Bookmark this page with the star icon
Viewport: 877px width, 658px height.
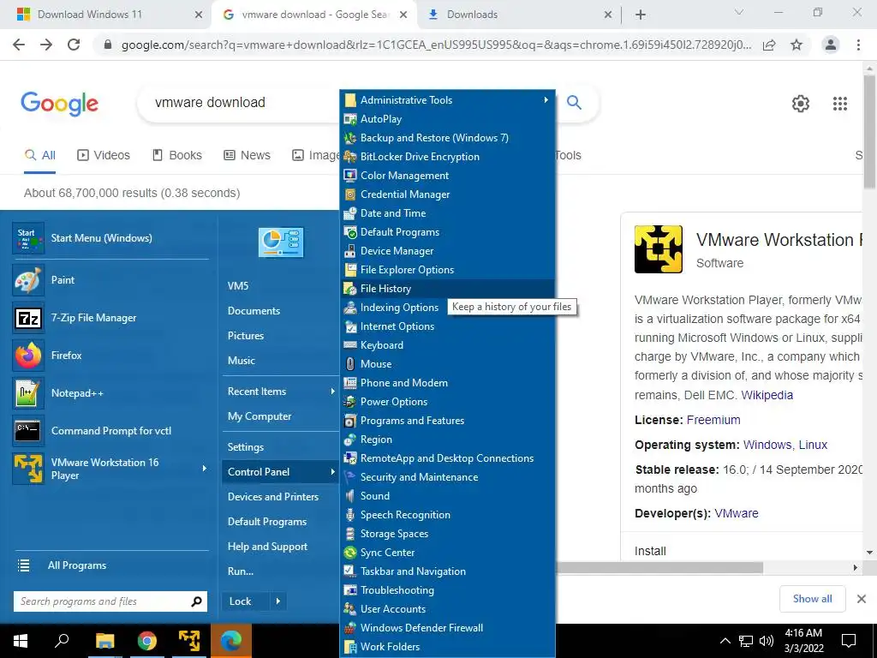click(x=796, y=45)
